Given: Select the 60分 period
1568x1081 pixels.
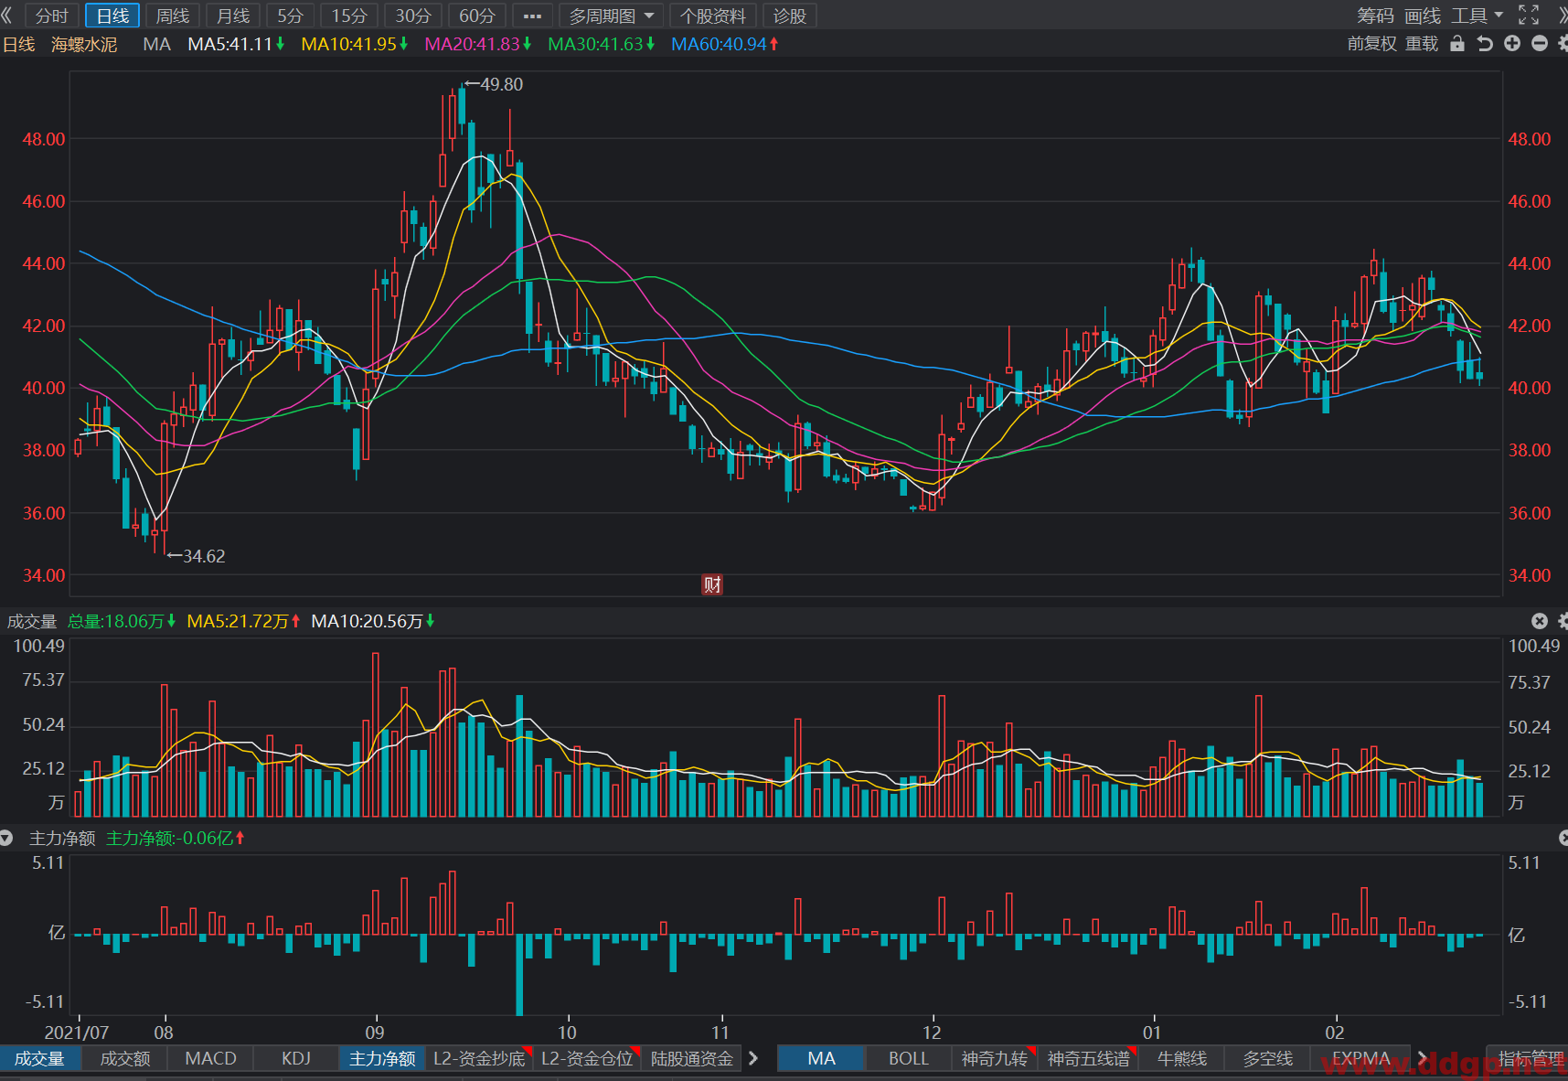Looking at the screenshot, I should (477, 16).
